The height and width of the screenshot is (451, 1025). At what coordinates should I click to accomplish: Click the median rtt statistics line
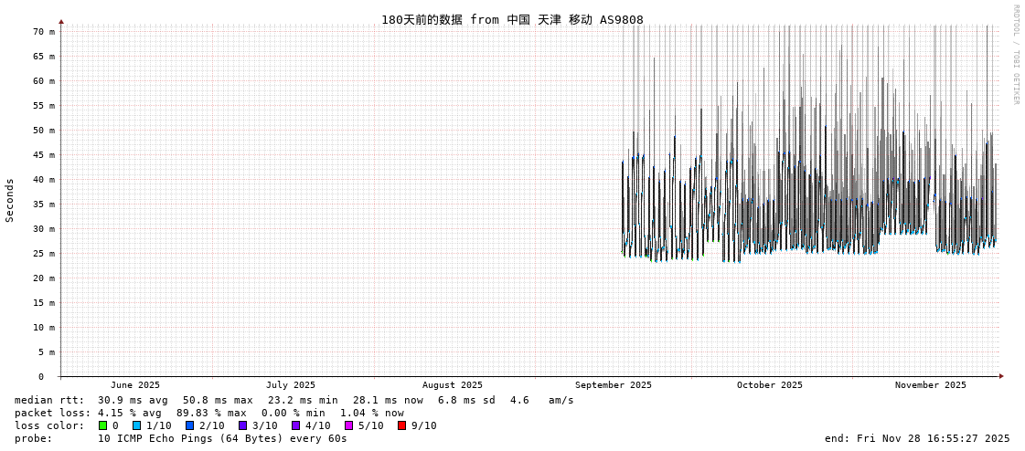(x=294, y=400)
